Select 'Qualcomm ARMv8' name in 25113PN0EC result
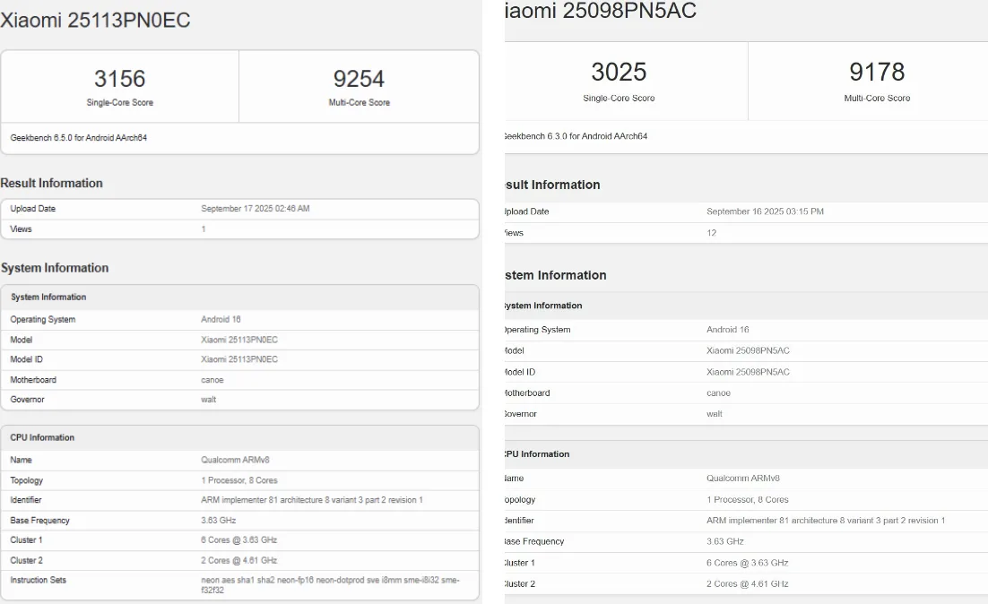Image resolution: width=988 pixels, height=604 pixels. point(235,460)
